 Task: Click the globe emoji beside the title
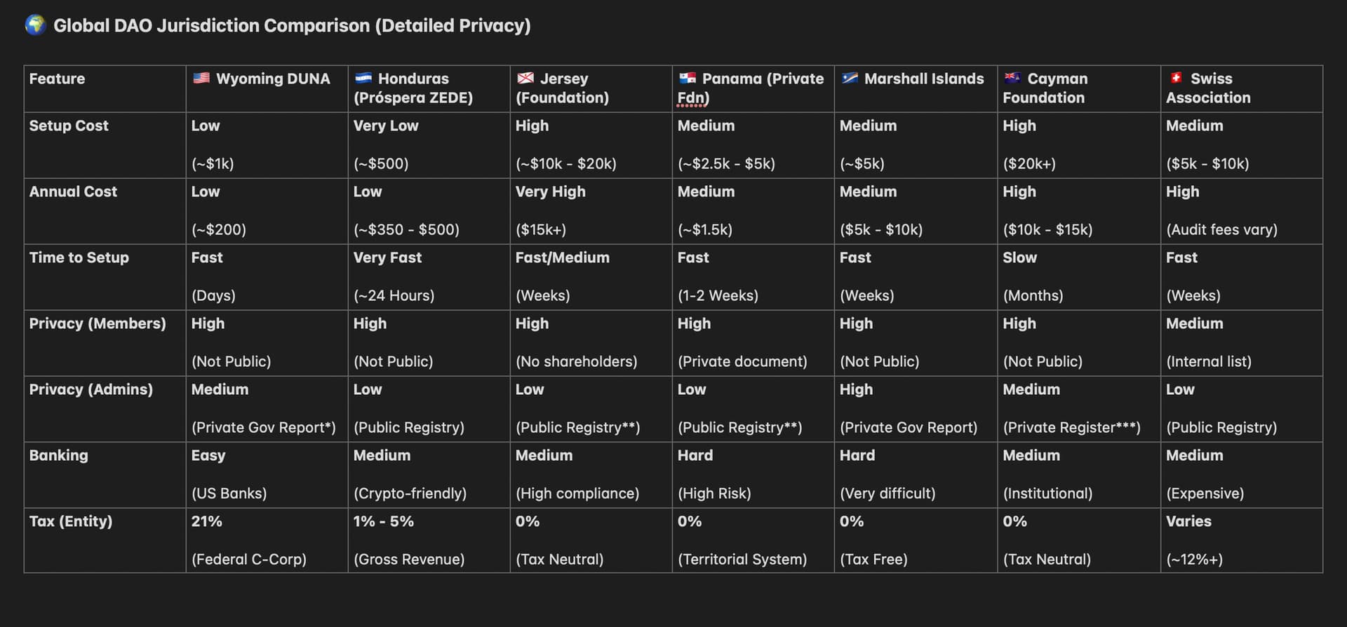[35, 25]
